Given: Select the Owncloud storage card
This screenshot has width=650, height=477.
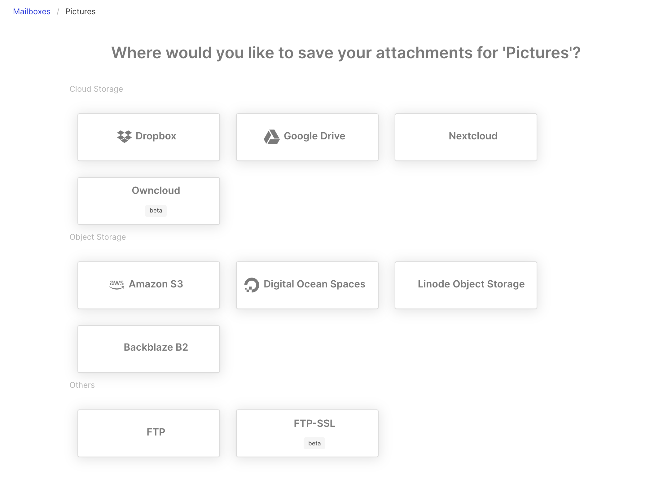Looking at the screenshot, I should coord(149,201).
